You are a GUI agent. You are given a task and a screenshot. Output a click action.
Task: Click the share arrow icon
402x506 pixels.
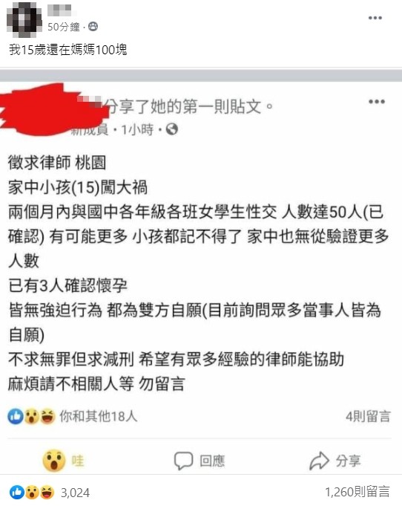pos(319,461)
